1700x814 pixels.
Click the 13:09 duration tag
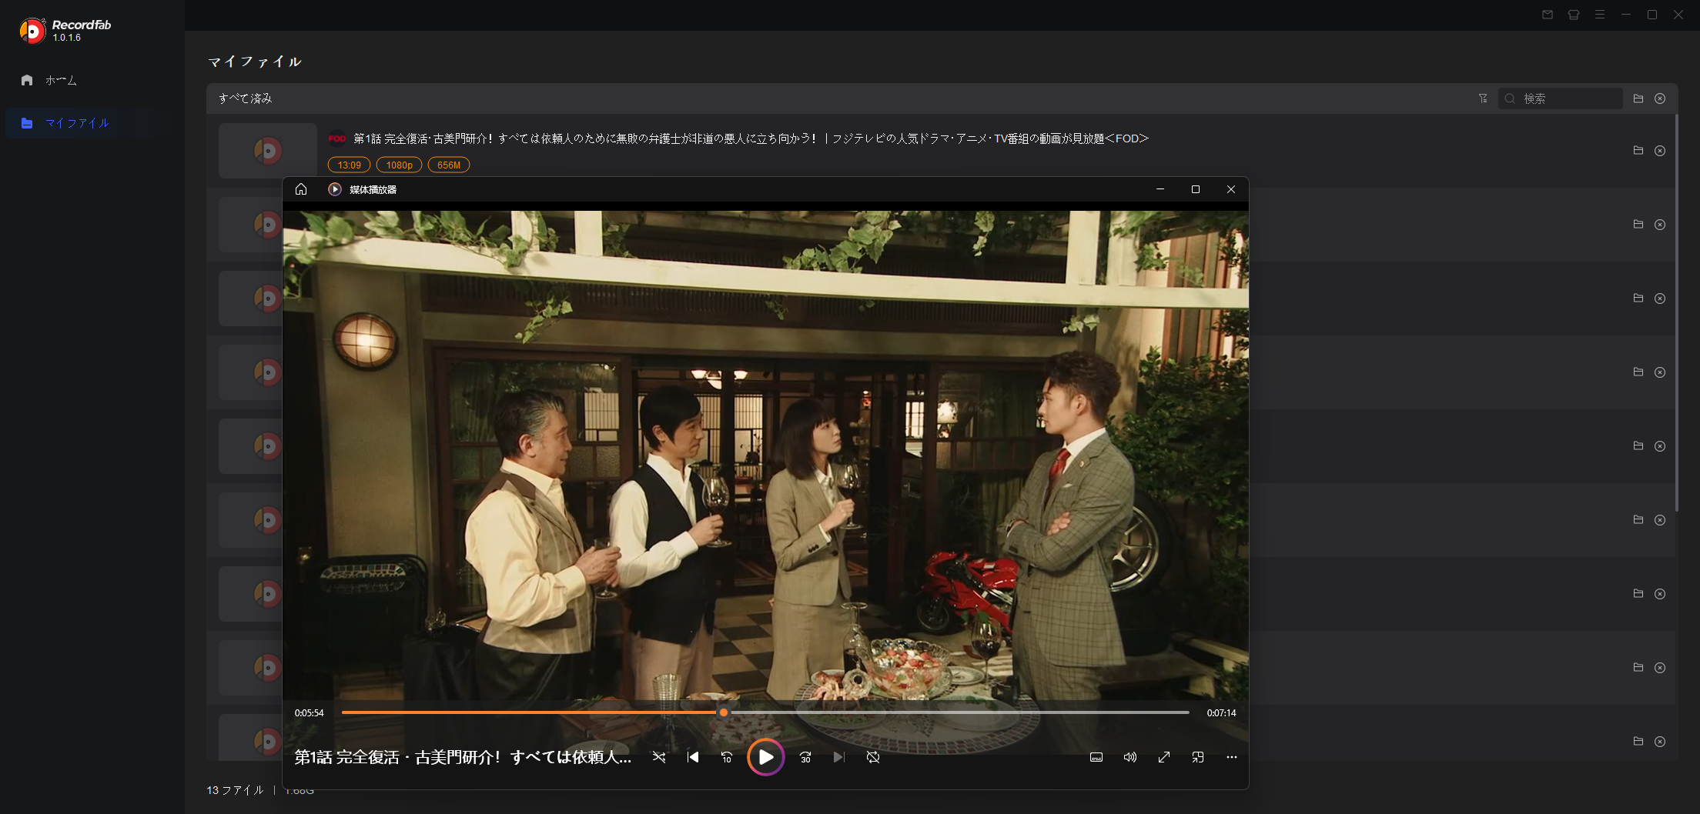click(350, 165)
